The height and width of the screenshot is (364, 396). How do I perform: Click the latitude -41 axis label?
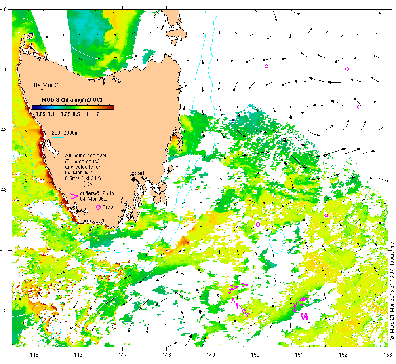(3, 70)
